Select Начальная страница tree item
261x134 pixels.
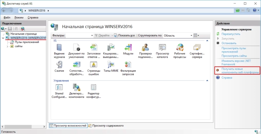pyautogui.click(x=24, y=34)
